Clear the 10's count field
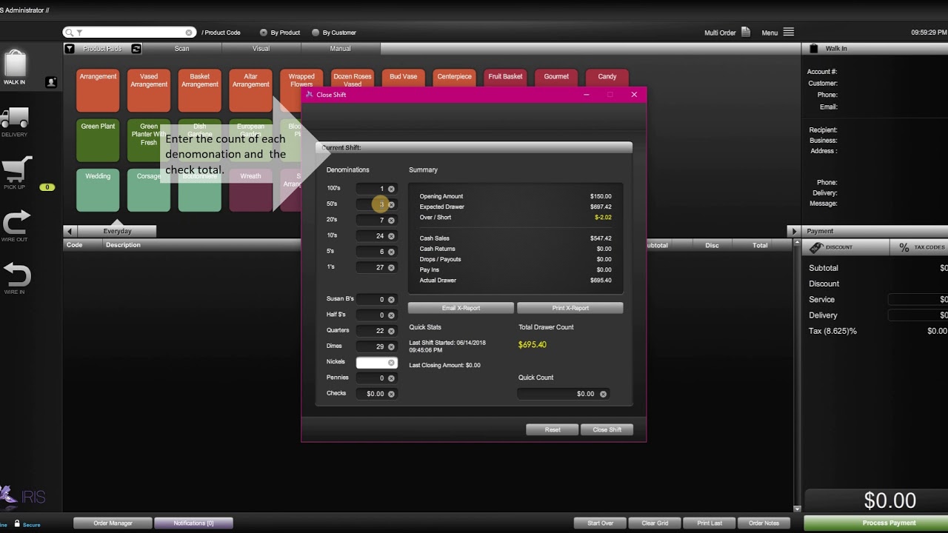This screenshot has width=948, height=533. coord(391,236)
